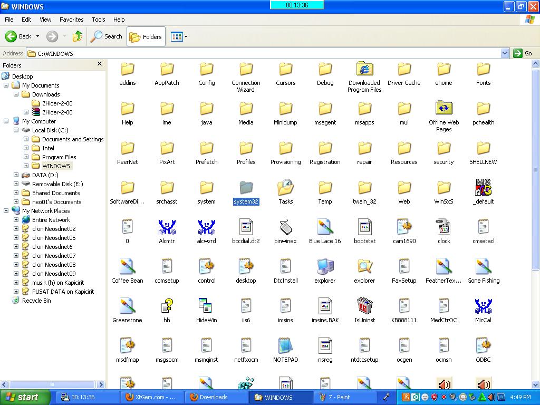Select musik (h) on Kapicirit
This screenshot has width=540, height=405.
tap(58, 283)
